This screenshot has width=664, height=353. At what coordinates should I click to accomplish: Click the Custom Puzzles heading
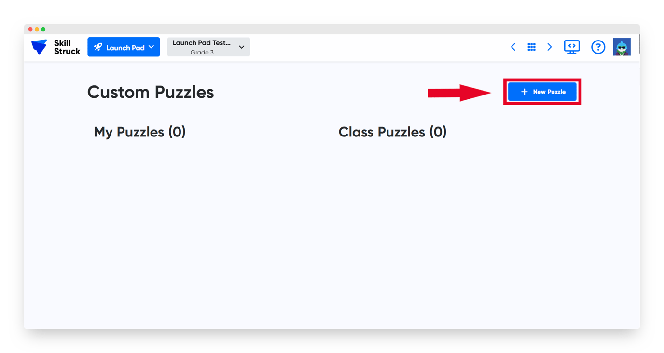(x=151, y=92)
